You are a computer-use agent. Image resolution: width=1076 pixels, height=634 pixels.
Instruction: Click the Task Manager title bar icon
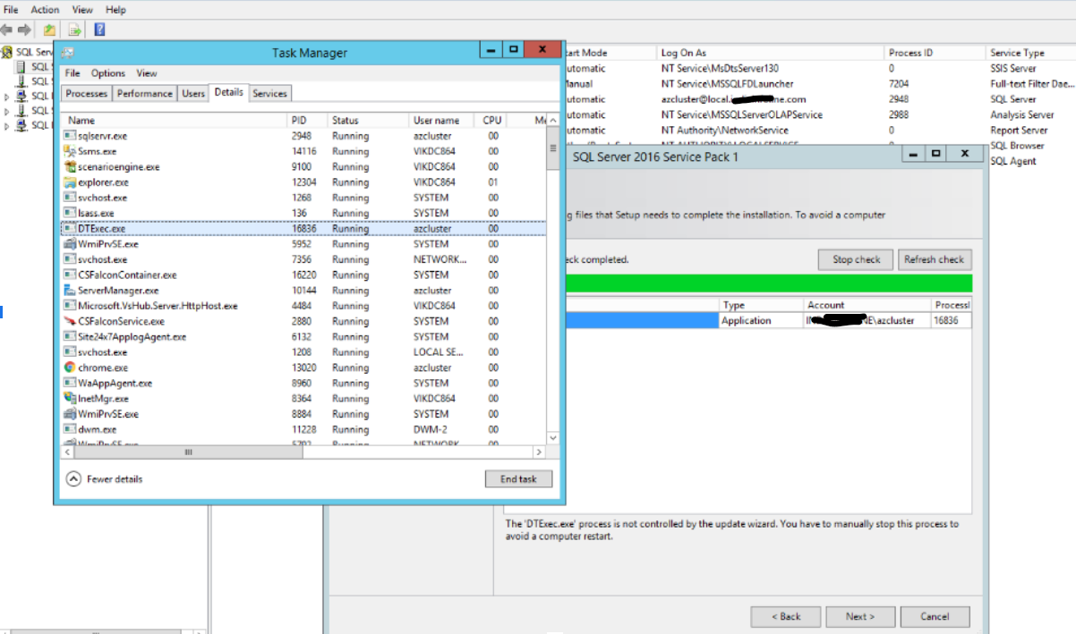68,53
